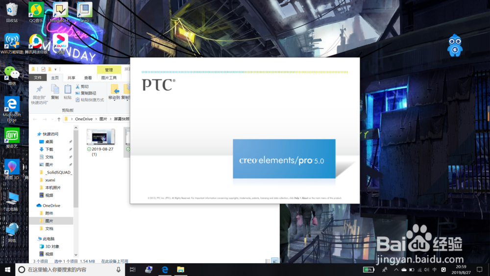The width and height of the screenshot is (490, 276).
Task: Click the volume speaker tray icon
Action: pos(427,270)
